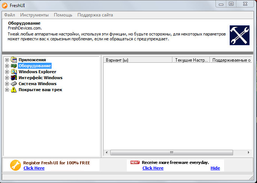Open the Файл menu
This screenshot has width=257, height=183.
[9, 15]
